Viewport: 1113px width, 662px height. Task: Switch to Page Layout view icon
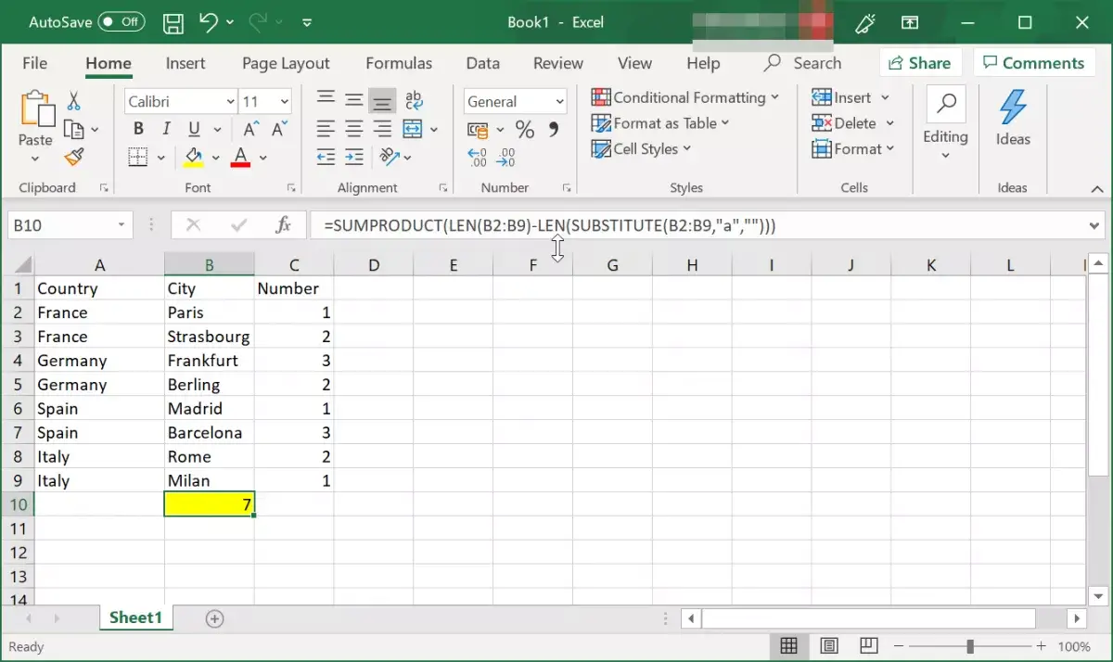pos(829,645)
